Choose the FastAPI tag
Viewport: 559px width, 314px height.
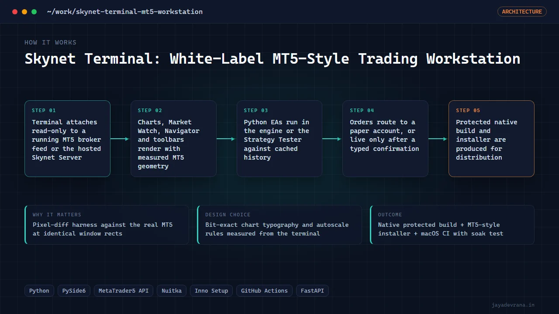click(312, 291)
